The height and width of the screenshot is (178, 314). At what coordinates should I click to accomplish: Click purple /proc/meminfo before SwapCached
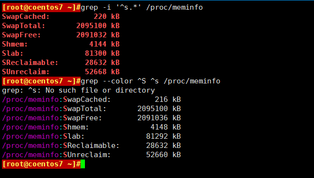(31, 99)
